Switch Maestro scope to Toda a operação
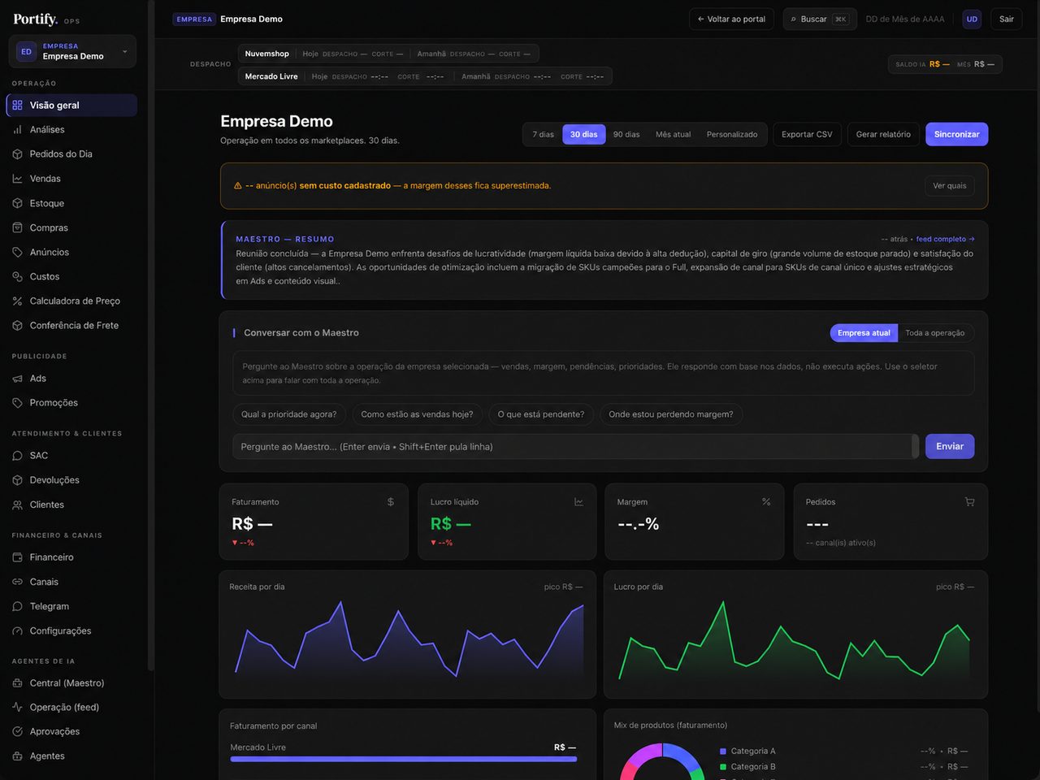1040x780 pixels. click(935, 333)
